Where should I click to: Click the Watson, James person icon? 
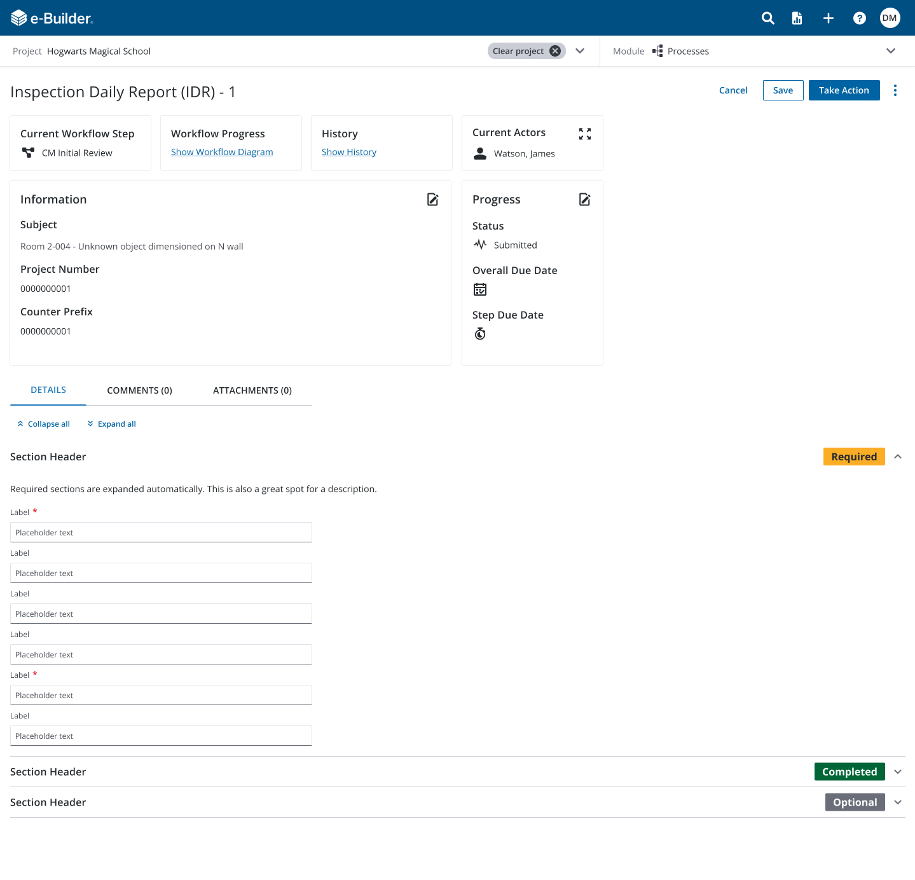pos(480,153)
